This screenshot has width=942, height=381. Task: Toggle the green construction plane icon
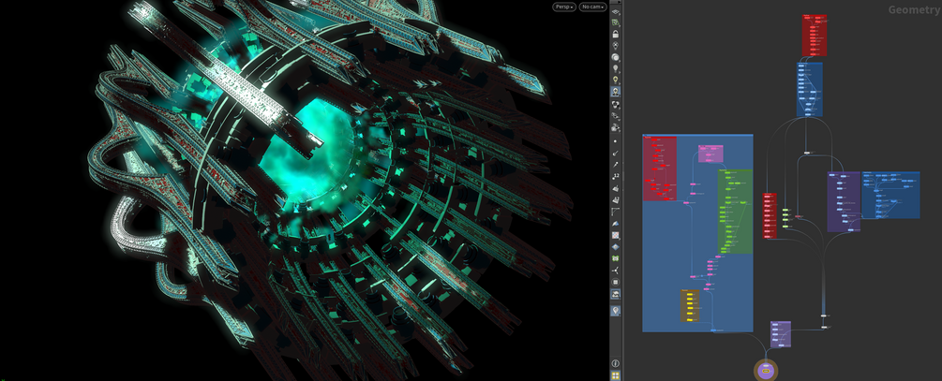coord(615,22)
